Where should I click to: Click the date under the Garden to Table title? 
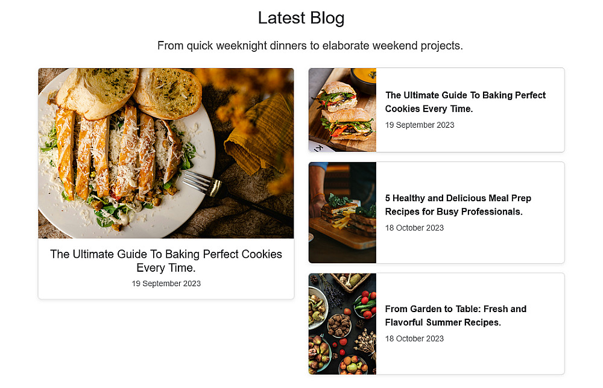(414, 339)
